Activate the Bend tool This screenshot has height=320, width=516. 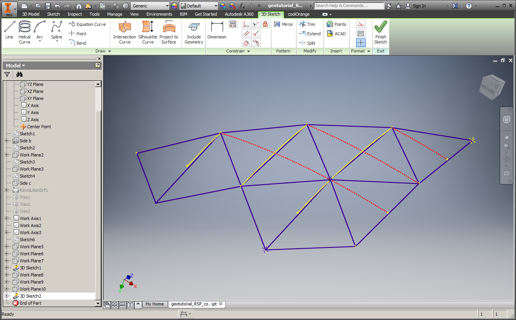[x=78, y=43]
